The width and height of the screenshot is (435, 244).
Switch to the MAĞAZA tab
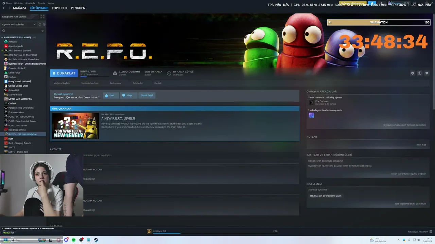[20, 8]
